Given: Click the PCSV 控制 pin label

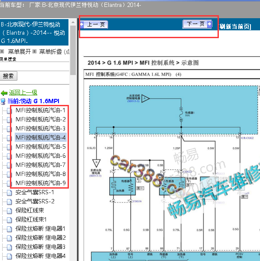Looking at the screenshot, I should coord(240,255).
